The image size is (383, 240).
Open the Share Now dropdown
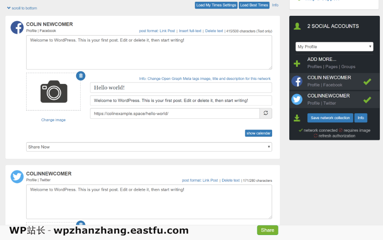(x=149, y=147)
